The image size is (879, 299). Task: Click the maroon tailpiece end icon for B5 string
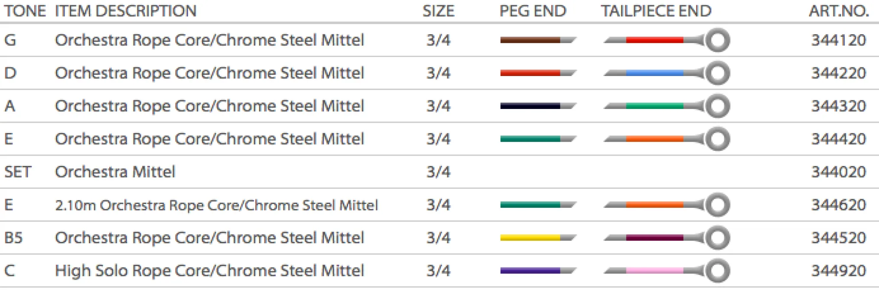pos(666,238)
